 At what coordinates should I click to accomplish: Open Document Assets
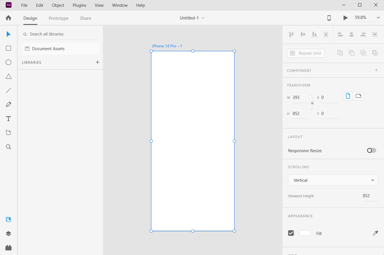pyautogui.click(x=48, y=48)
